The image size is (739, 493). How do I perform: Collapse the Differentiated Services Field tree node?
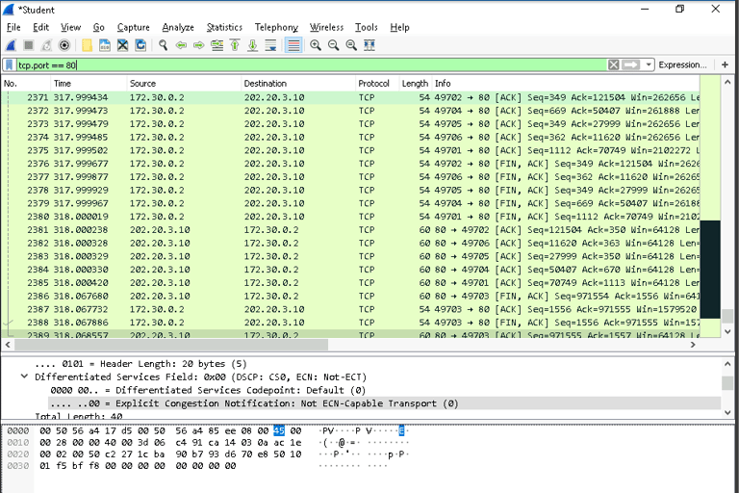24,376
